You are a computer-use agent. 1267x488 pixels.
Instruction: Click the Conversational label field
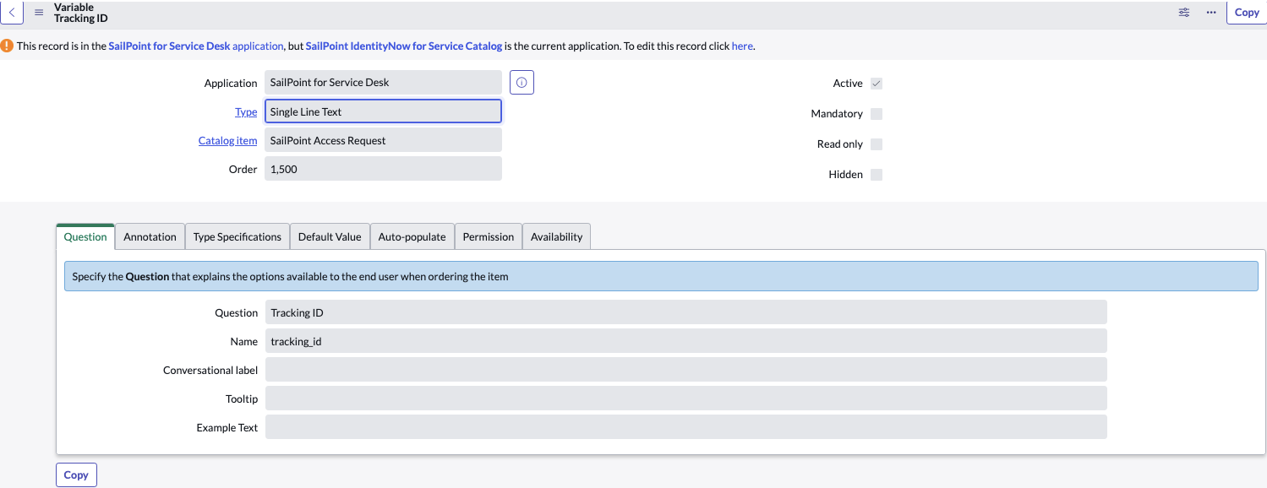[x=685, y=370]
